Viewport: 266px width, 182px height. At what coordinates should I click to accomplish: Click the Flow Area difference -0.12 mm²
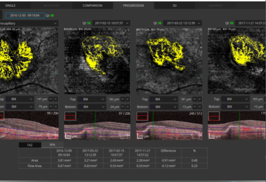(x=168, y=166)
